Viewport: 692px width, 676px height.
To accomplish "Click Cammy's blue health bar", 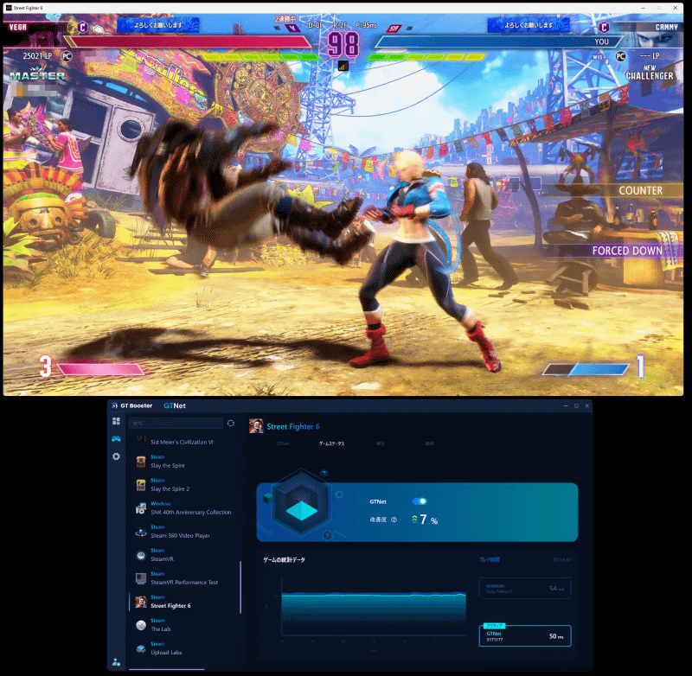I will point(498,41).
